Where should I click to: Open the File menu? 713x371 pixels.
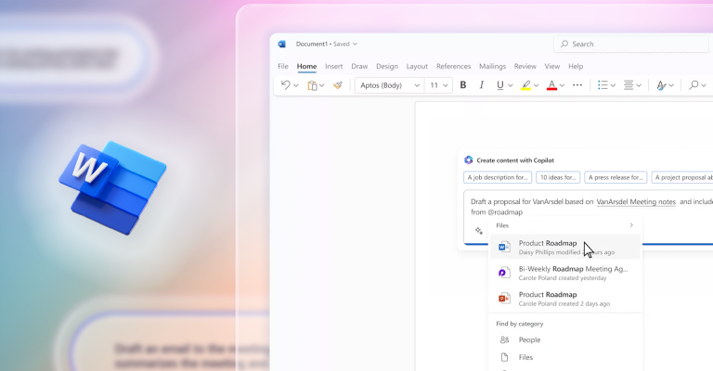pyautogui.click(x=283, y=66)
